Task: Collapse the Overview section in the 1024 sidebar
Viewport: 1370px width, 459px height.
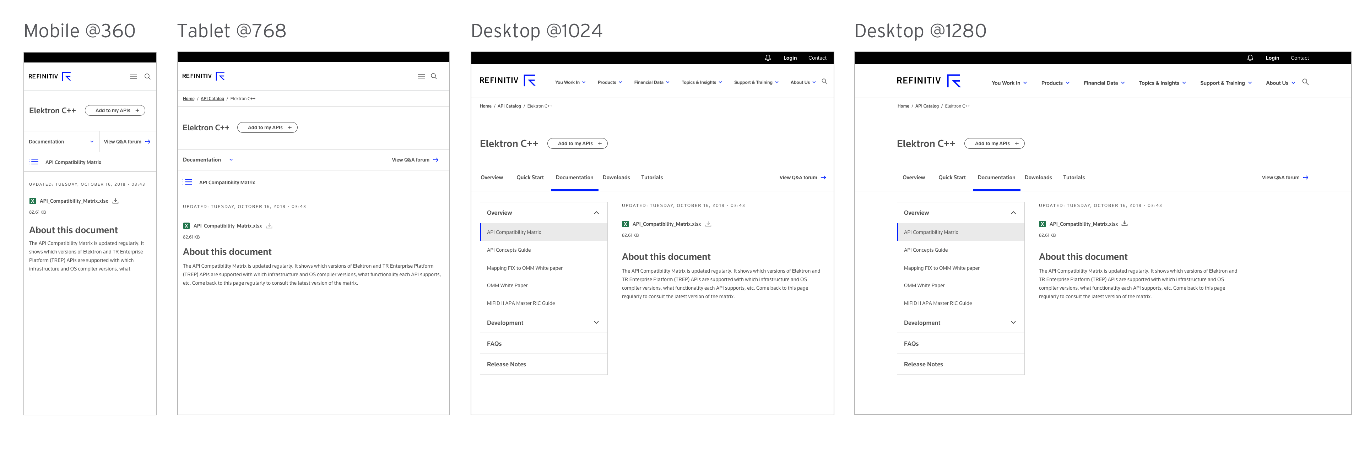Action: [597, 212]
